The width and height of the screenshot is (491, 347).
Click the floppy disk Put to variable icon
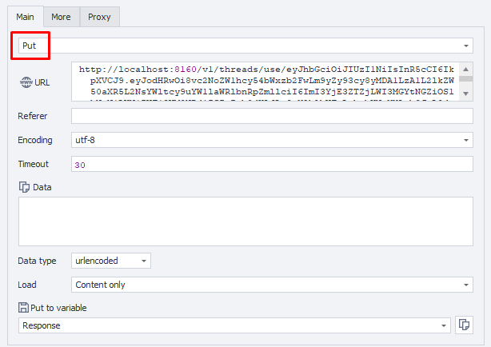(23, 307)
